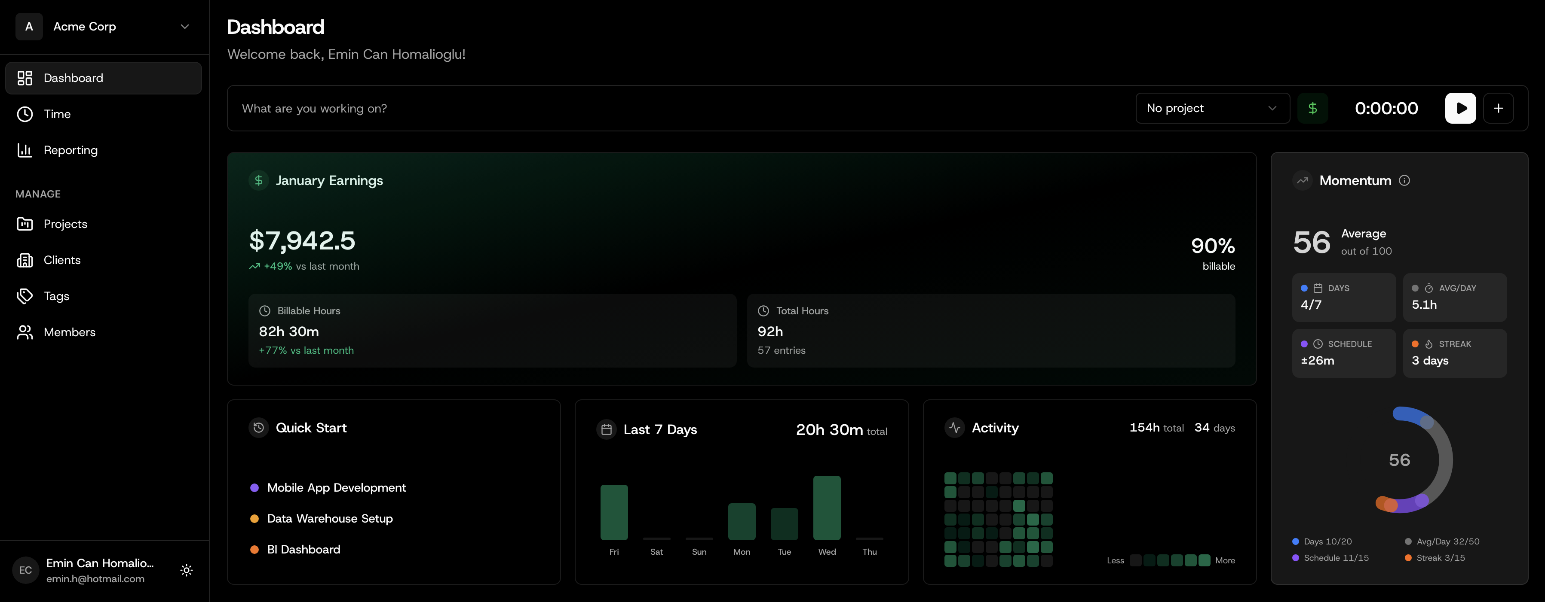Image resolution: width=1545 pixels, height=602 pixels.
Task: Click the Time clock icon
Action: click(x=25, y=114)
